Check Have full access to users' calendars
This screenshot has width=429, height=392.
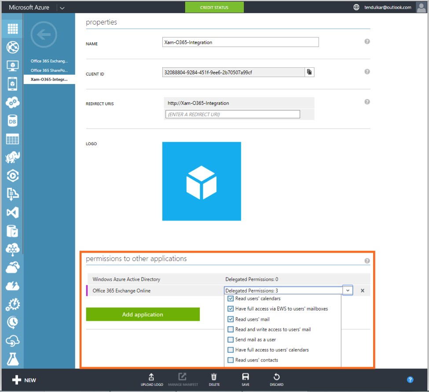point(231,349)
